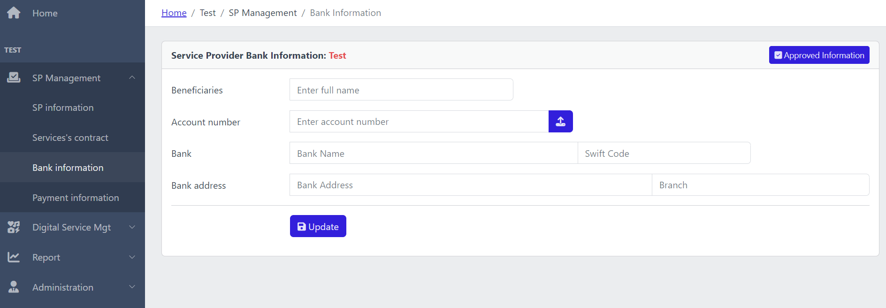Click the SP Management laptop icon

[14, 77]
